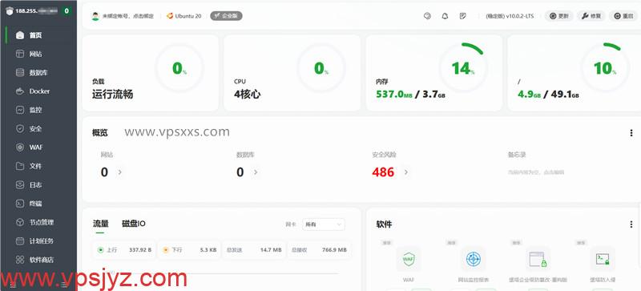Click 运行流畅 load status text

click(112, 95)
